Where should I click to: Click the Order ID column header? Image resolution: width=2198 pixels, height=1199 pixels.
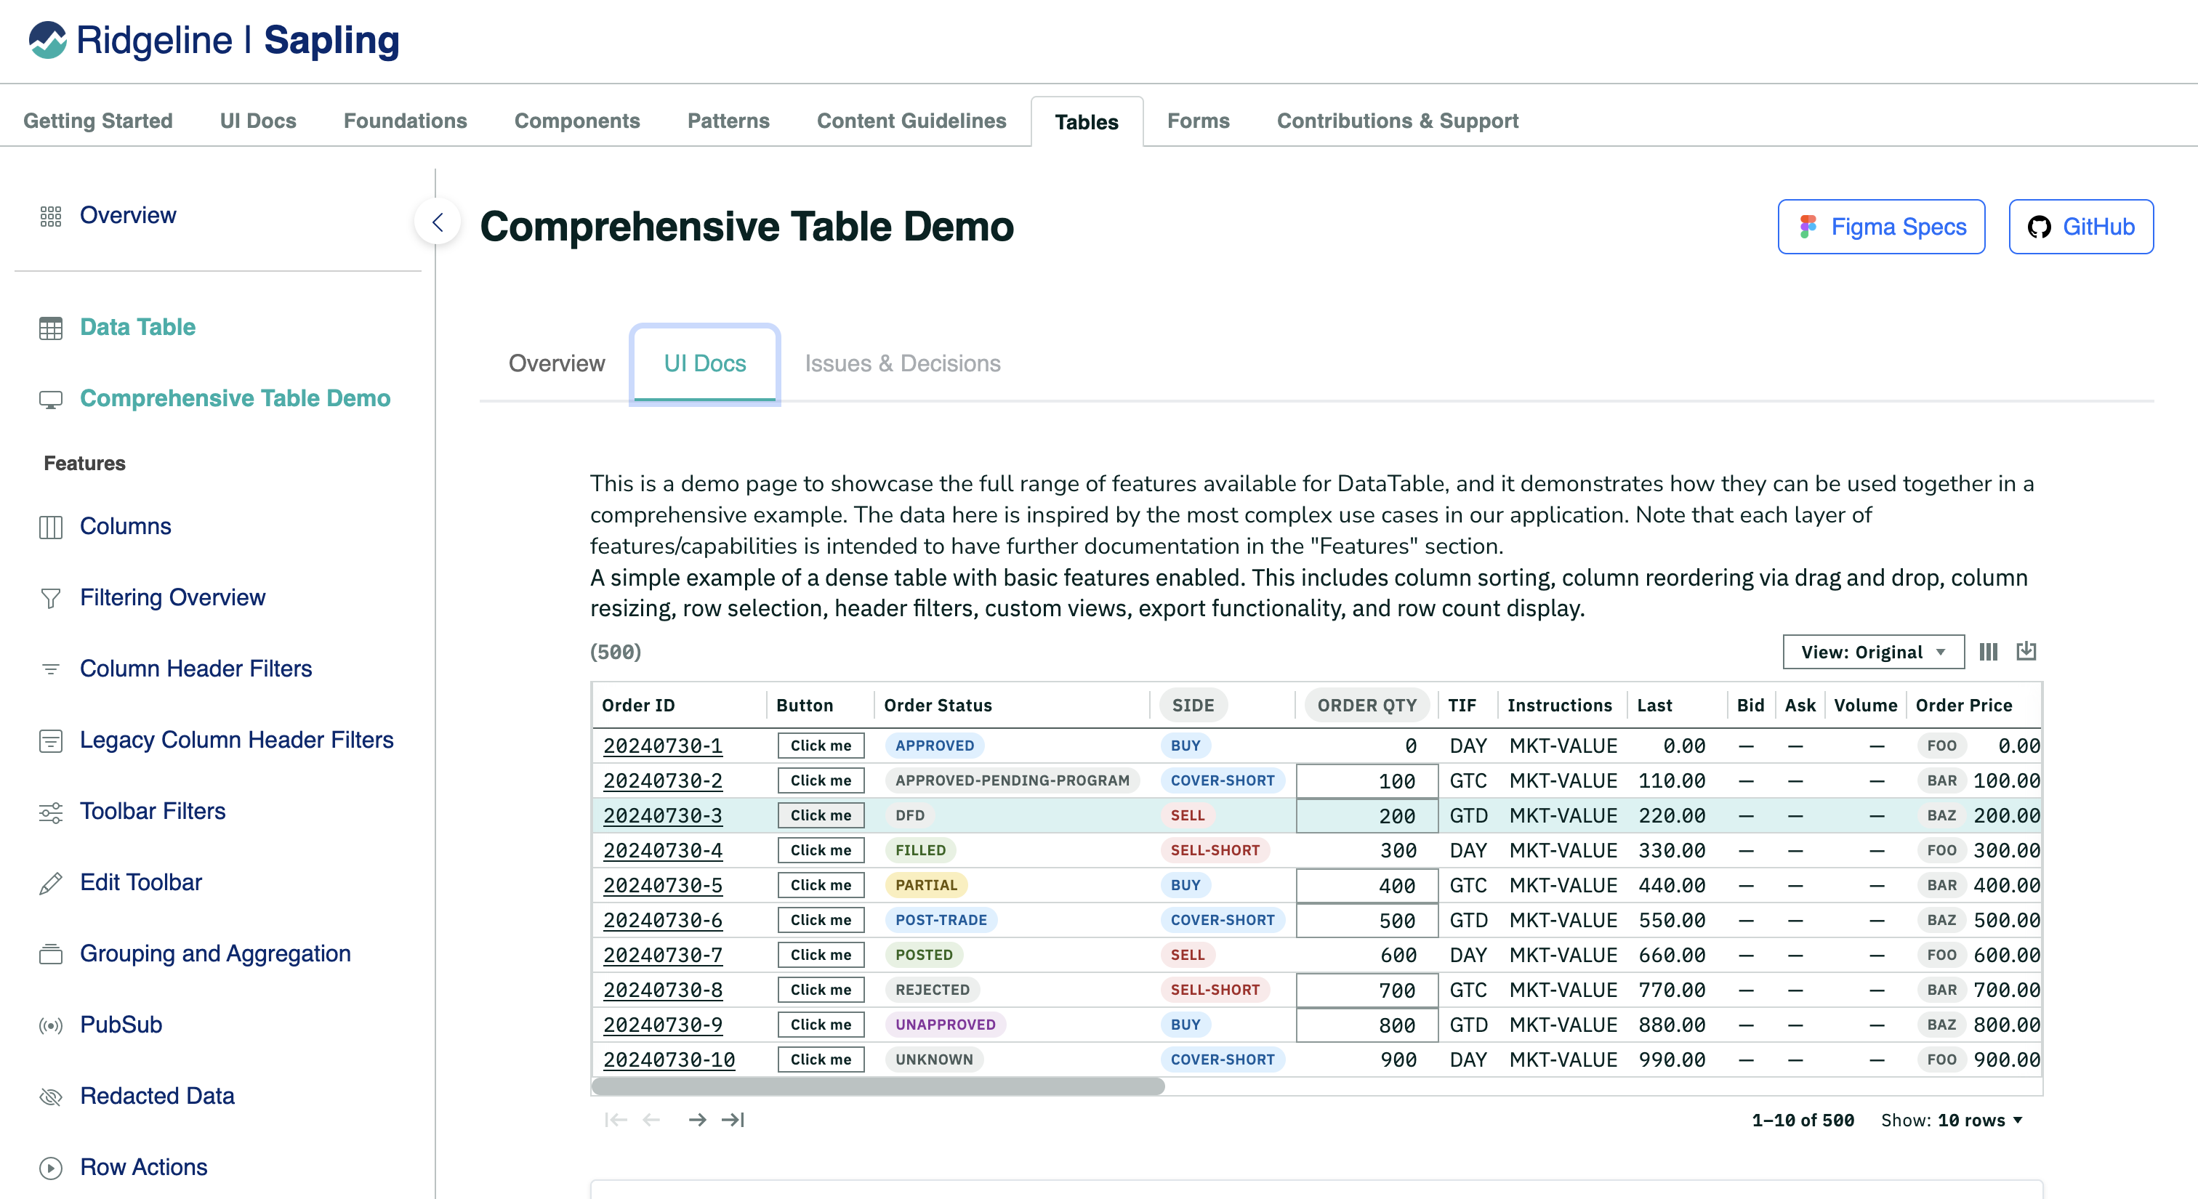(638, 706)
